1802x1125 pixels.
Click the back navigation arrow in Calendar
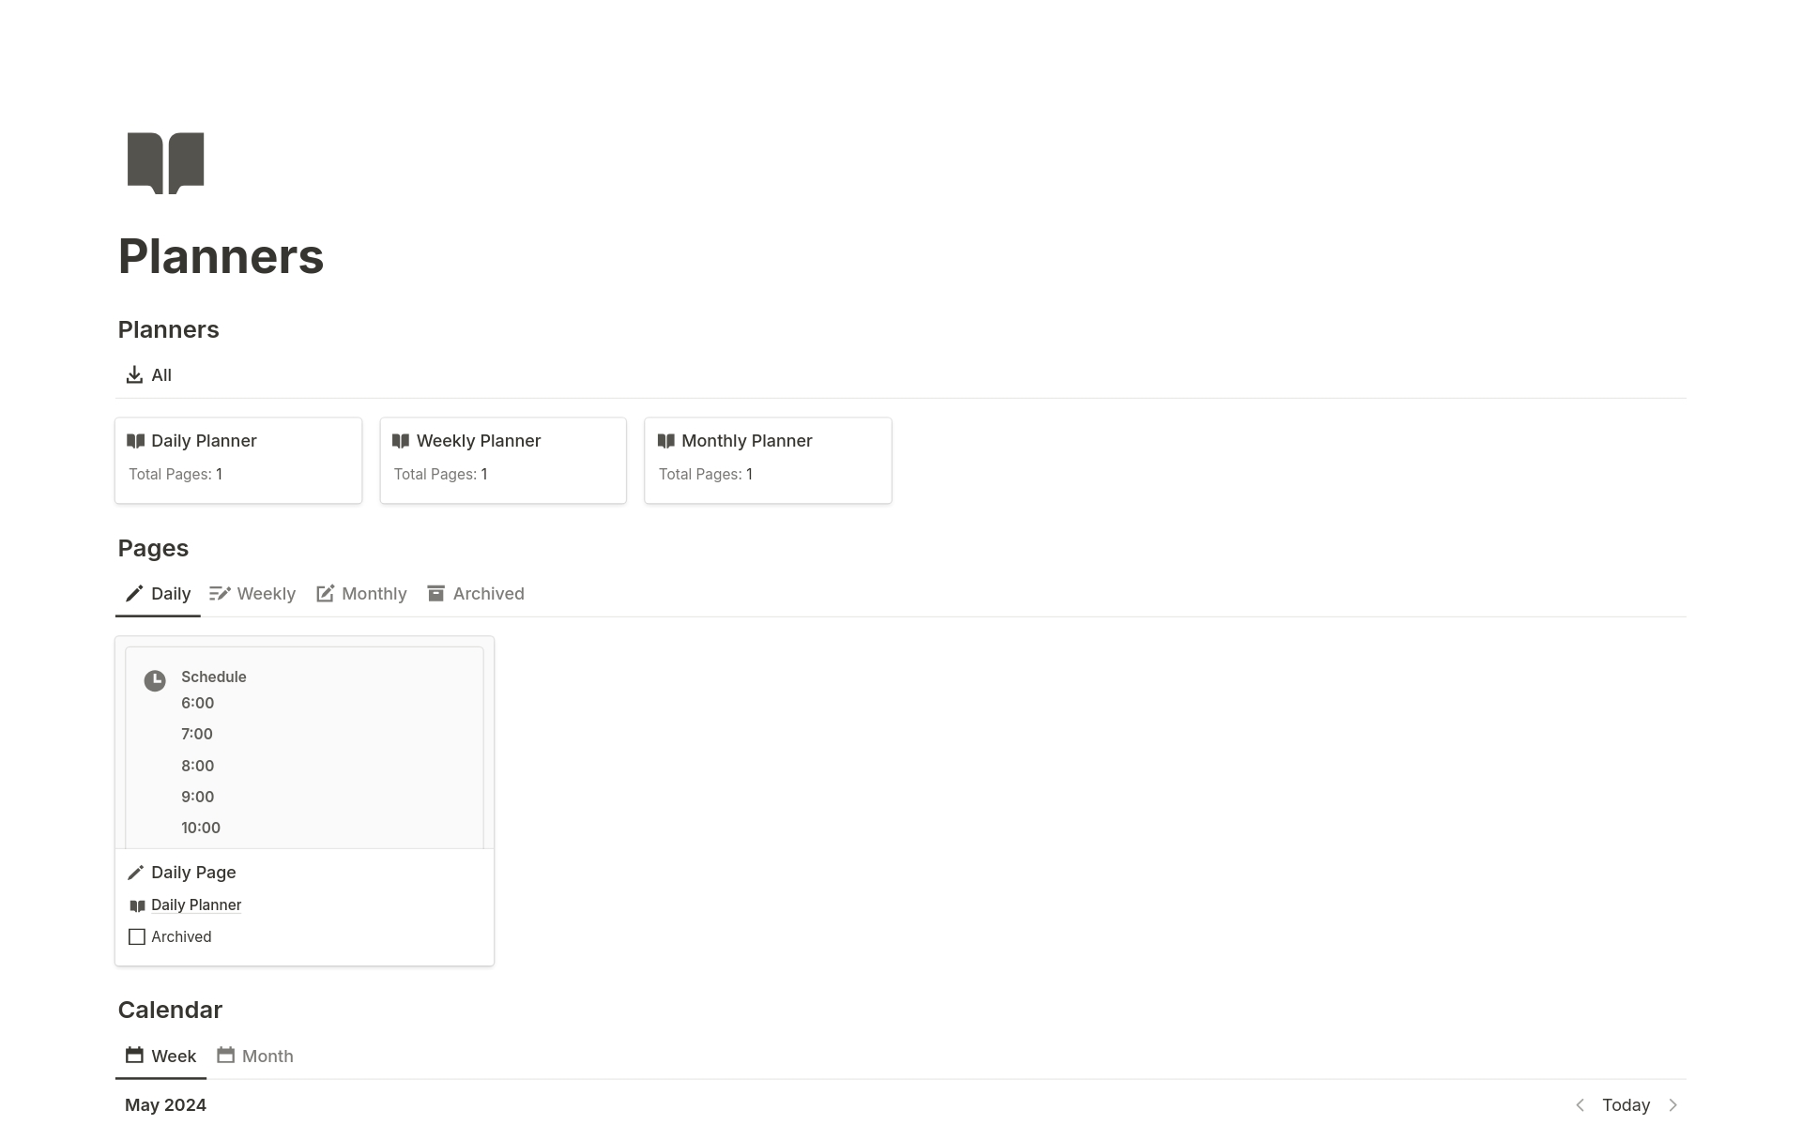pos(1579,1104)
